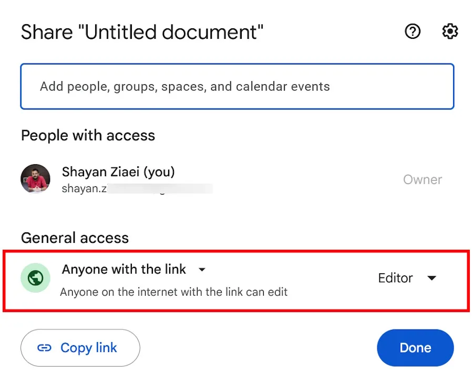Click the green globe access icon
Viewport: 473px width, 385px height.
(x=35, y=278)
